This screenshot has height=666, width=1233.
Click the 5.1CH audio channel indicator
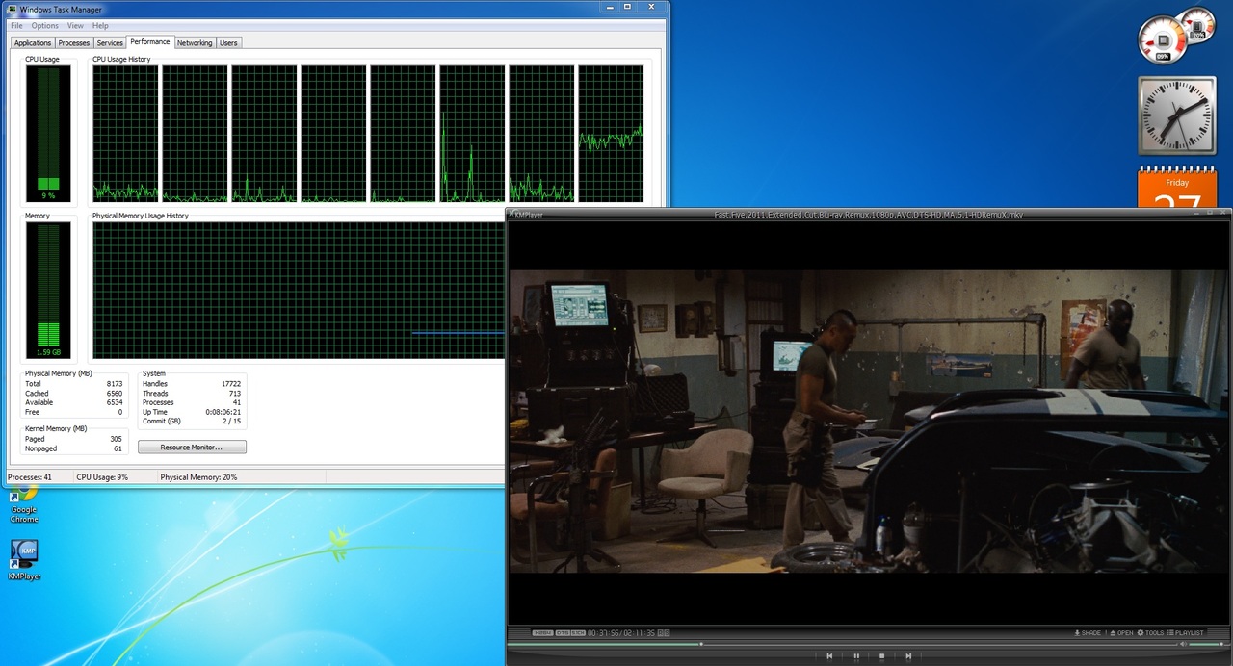[578, 633]
